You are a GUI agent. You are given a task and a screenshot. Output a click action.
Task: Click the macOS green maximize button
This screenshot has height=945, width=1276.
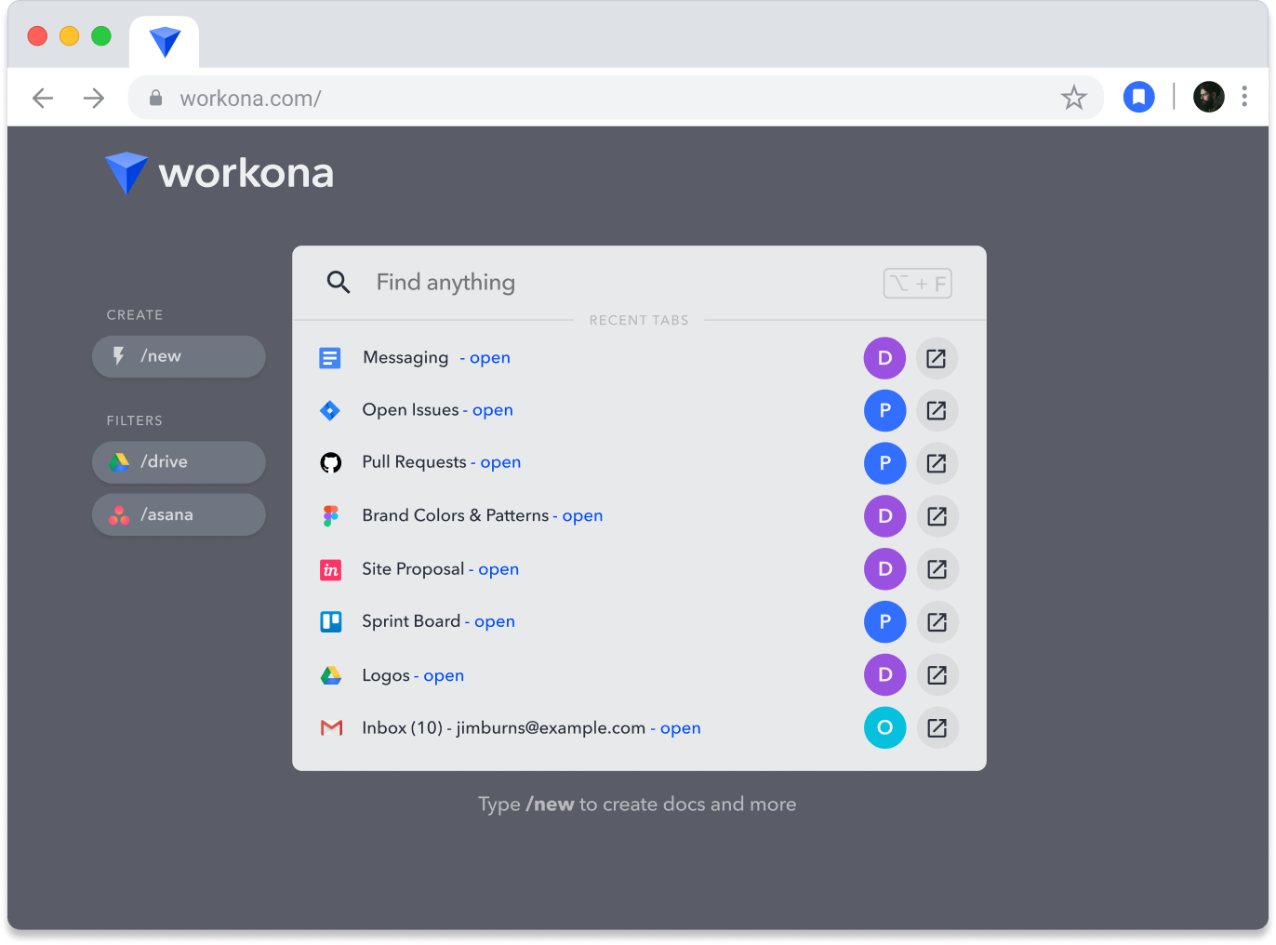click(x=101, y=36)
